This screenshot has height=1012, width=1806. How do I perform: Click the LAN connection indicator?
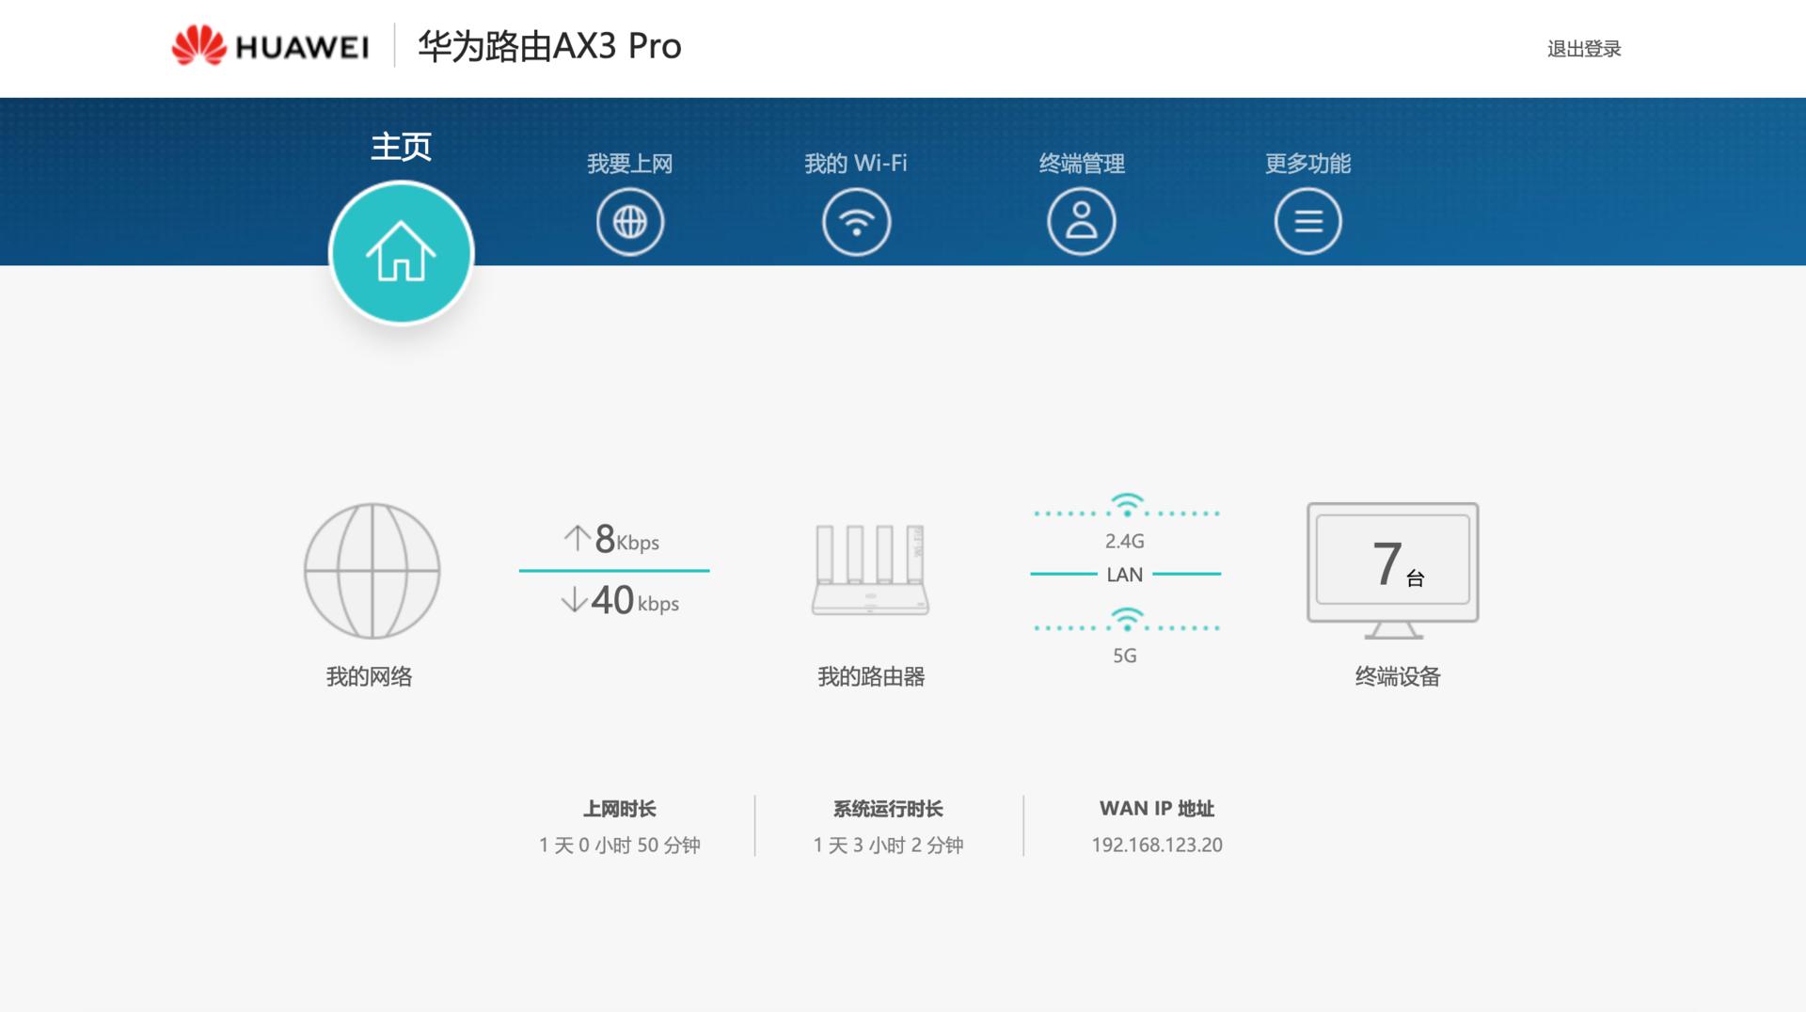1126,574
